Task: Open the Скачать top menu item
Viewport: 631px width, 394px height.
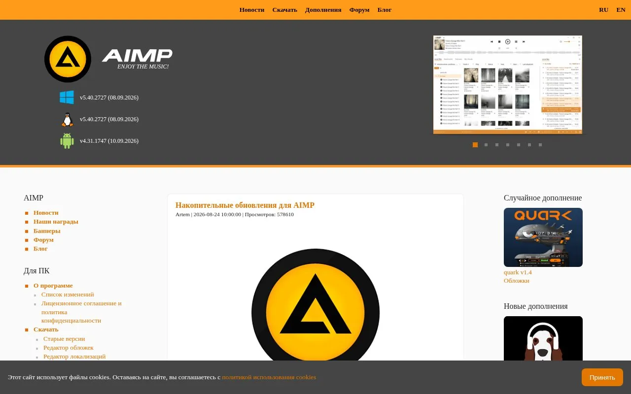Action: coord(285,10)
